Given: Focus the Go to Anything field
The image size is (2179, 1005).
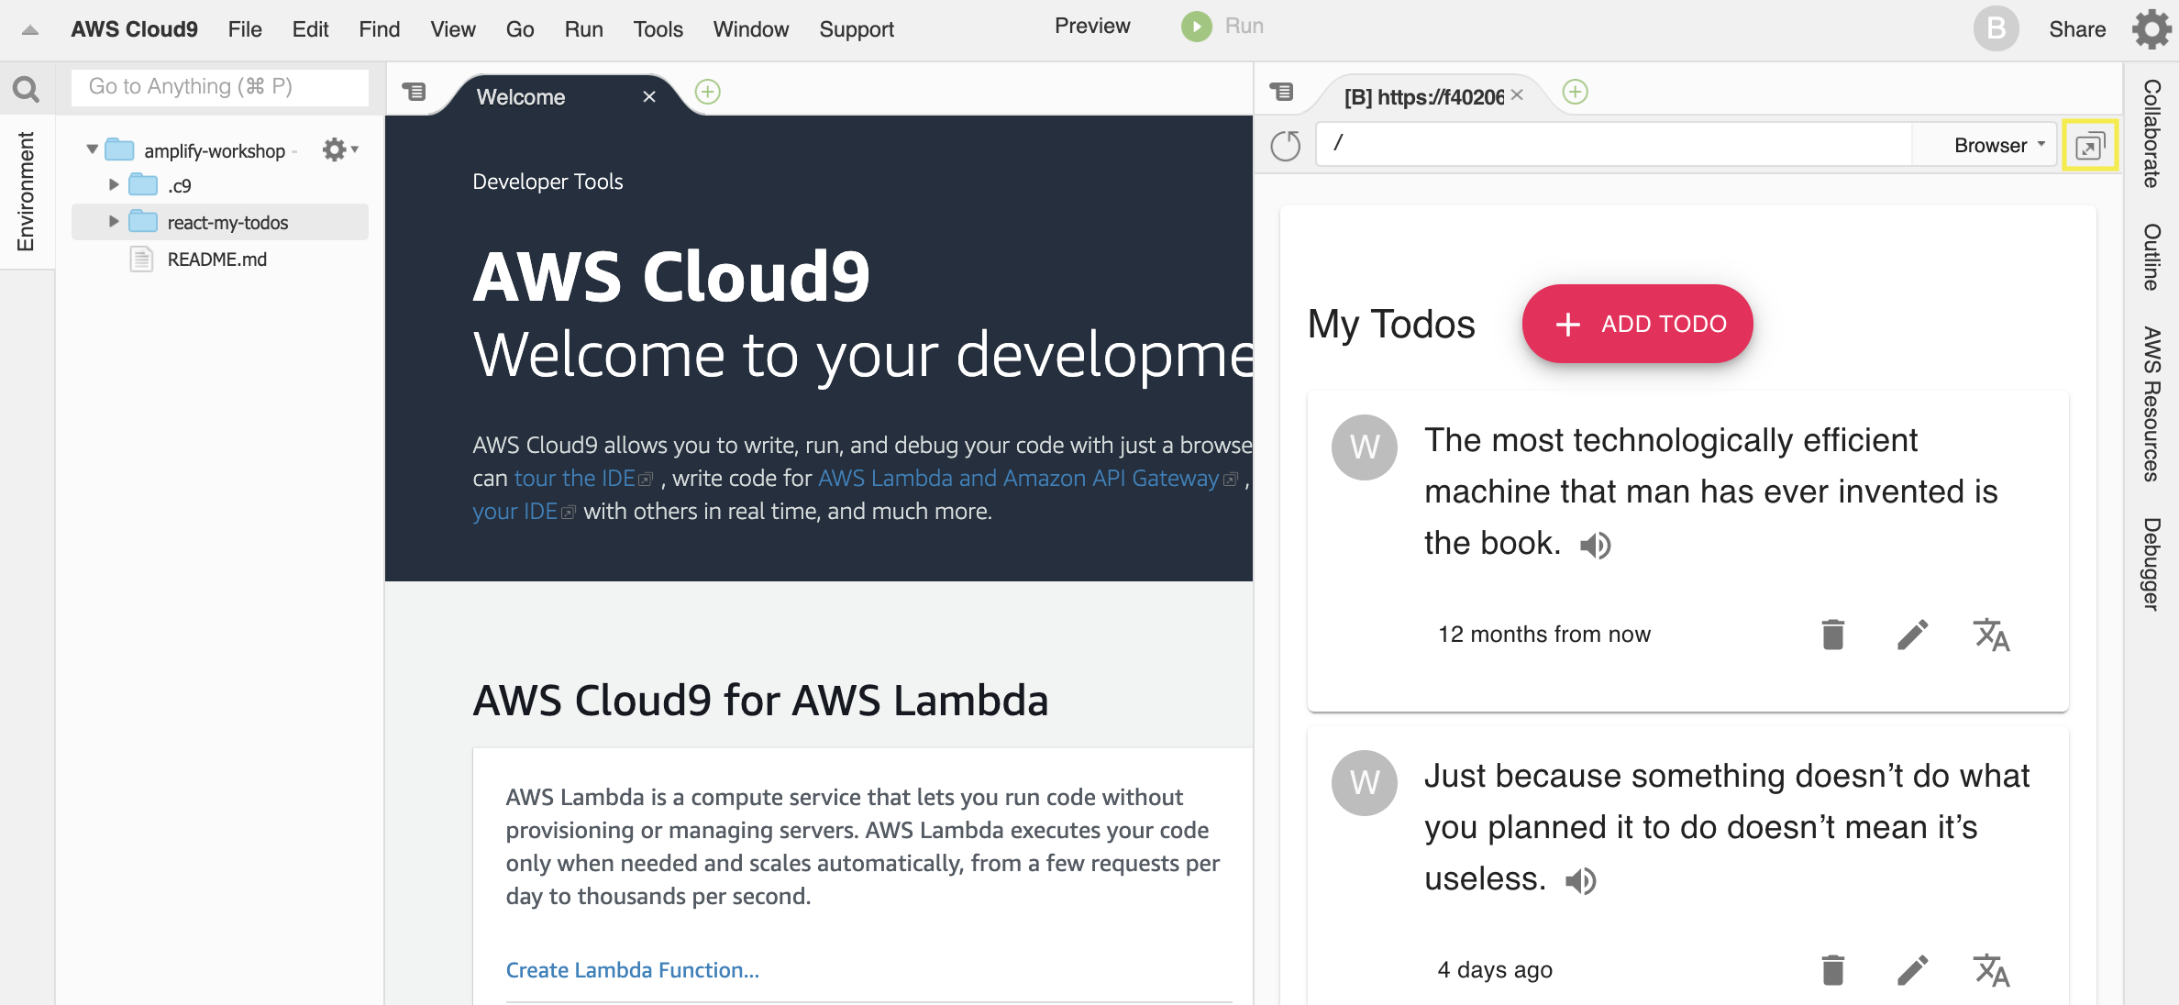Looking at the screenshot, I should pos(220,87).
